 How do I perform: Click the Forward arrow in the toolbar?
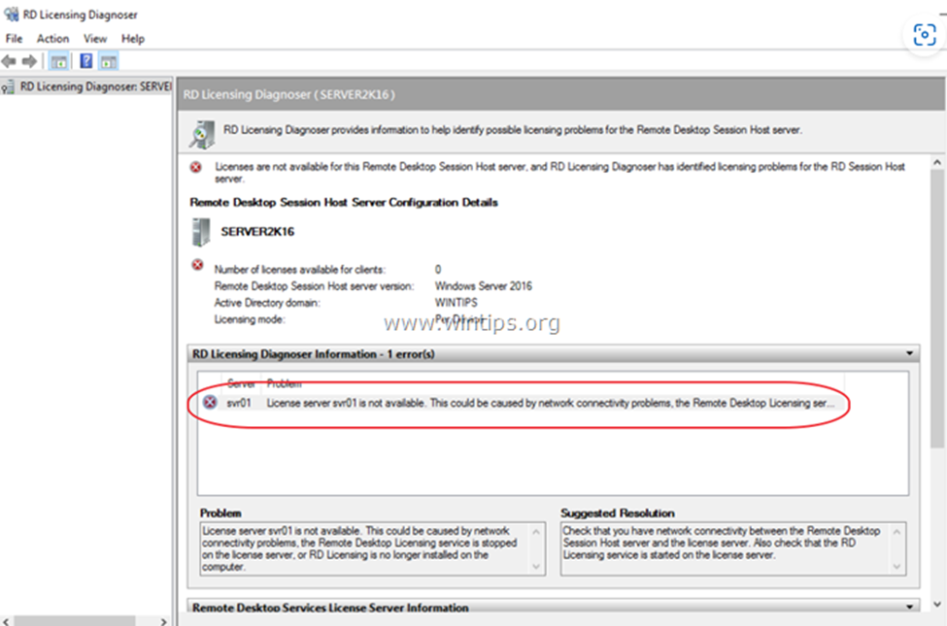pyautogui.click(x=29, y=61)
